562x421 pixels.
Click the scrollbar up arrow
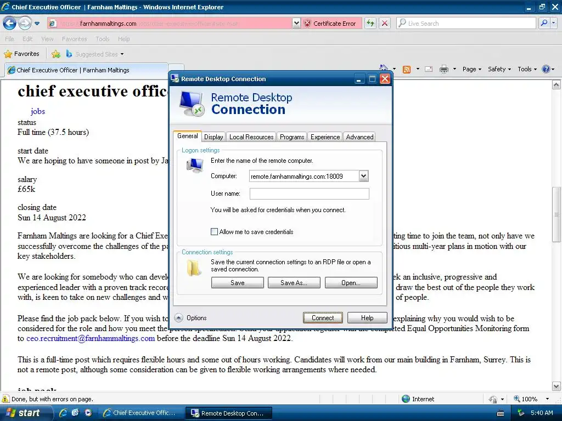point(557,85)
